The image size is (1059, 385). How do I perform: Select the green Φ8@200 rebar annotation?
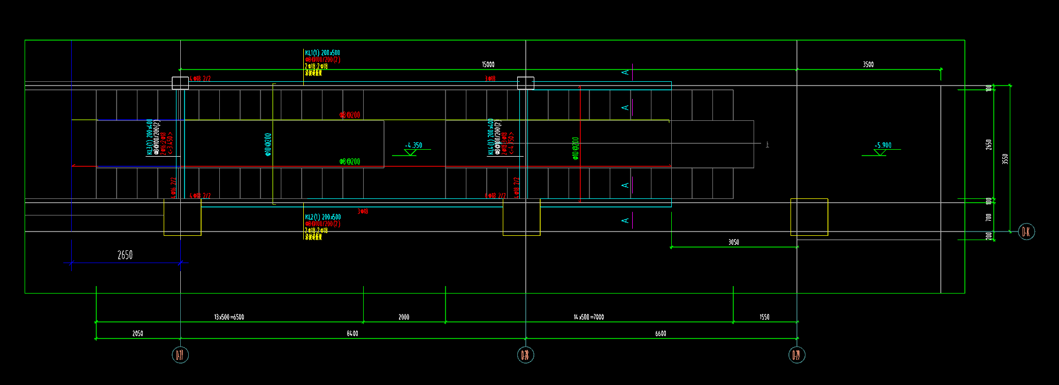click(x=350, y=161)
